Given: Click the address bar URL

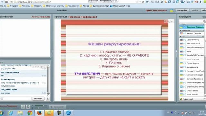Looking at the screenshot, I should [32, 2].
